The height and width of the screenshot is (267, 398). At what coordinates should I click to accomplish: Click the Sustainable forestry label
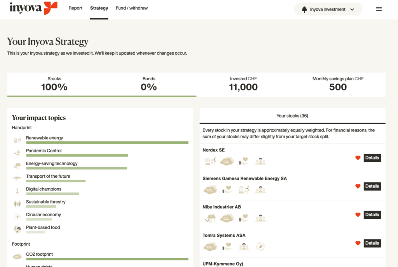46,202
